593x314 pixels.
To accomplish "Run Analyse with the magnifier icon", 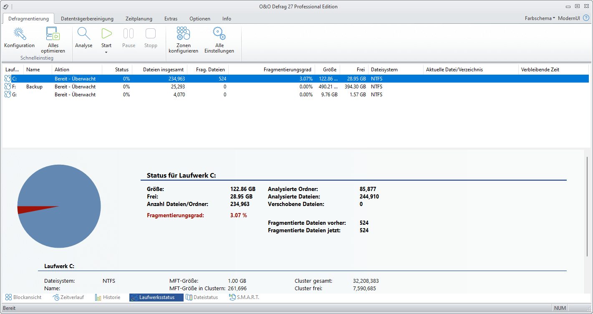I will click(x=83, y=34).
